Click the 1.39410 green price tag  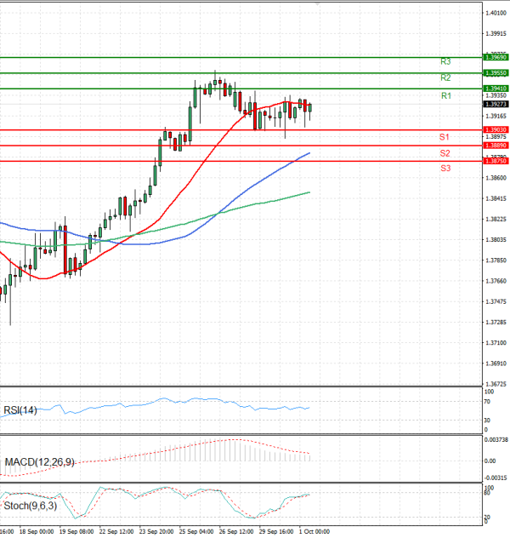click(x=496, y=89)
